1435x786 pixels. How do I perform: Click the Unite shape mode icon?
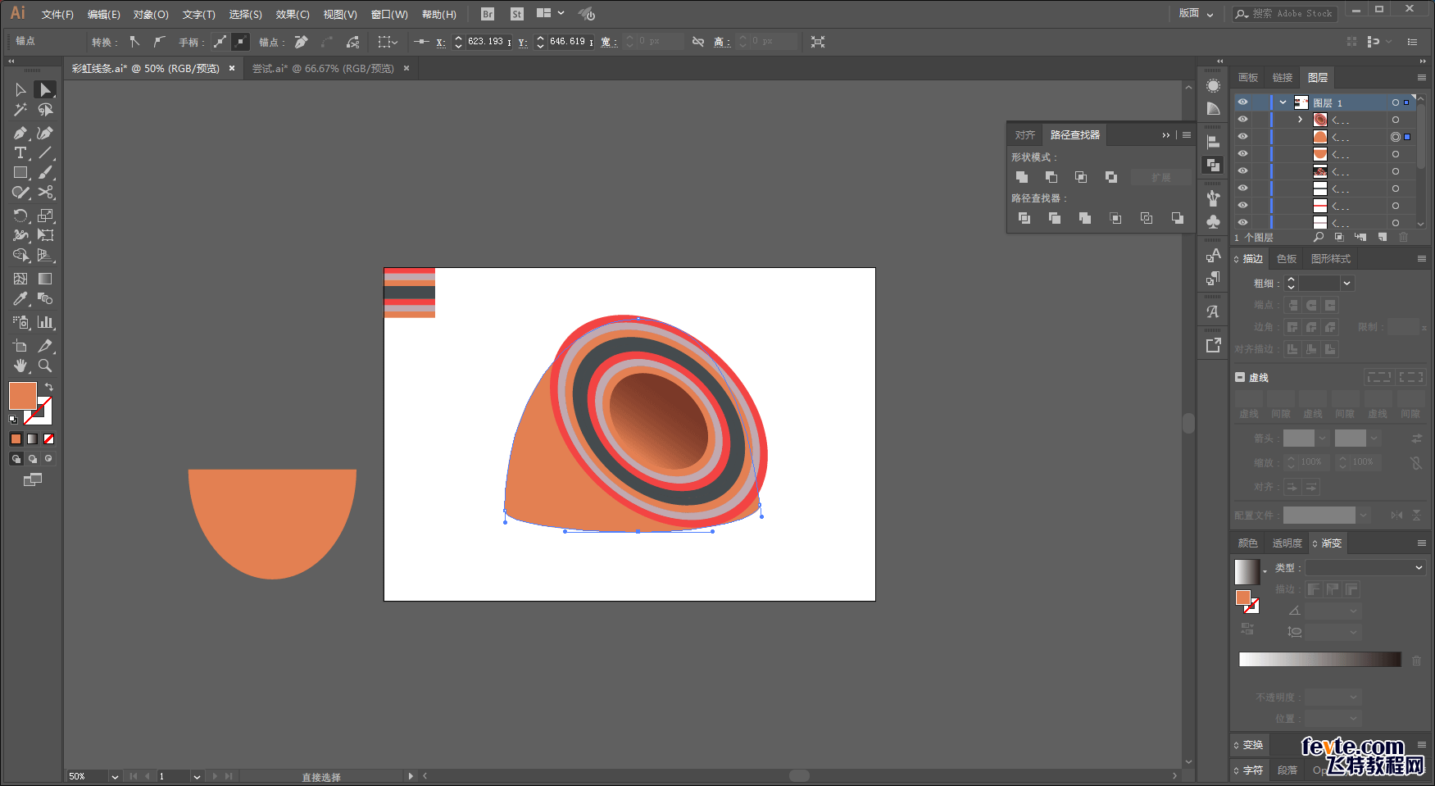coord(1022,177)
